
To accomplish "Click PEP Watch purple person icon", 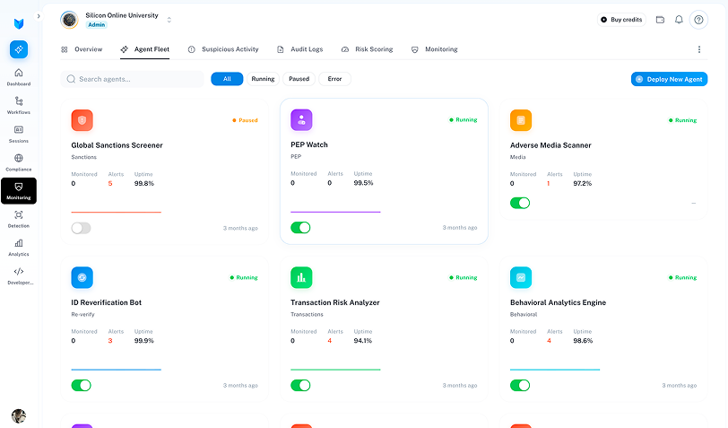I will [x=301, y=120].
